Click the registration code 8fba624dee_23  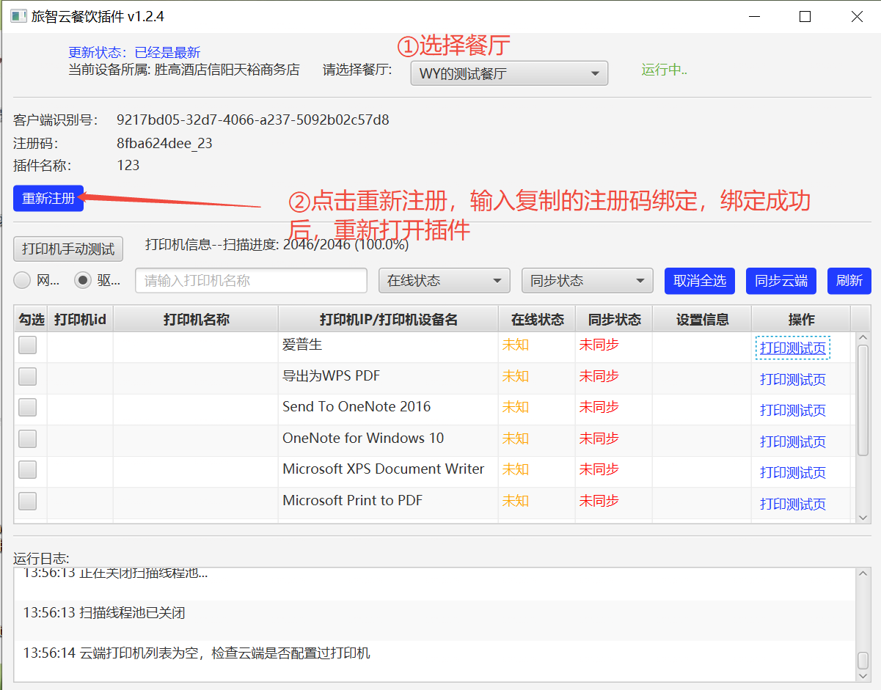point(164,143)
